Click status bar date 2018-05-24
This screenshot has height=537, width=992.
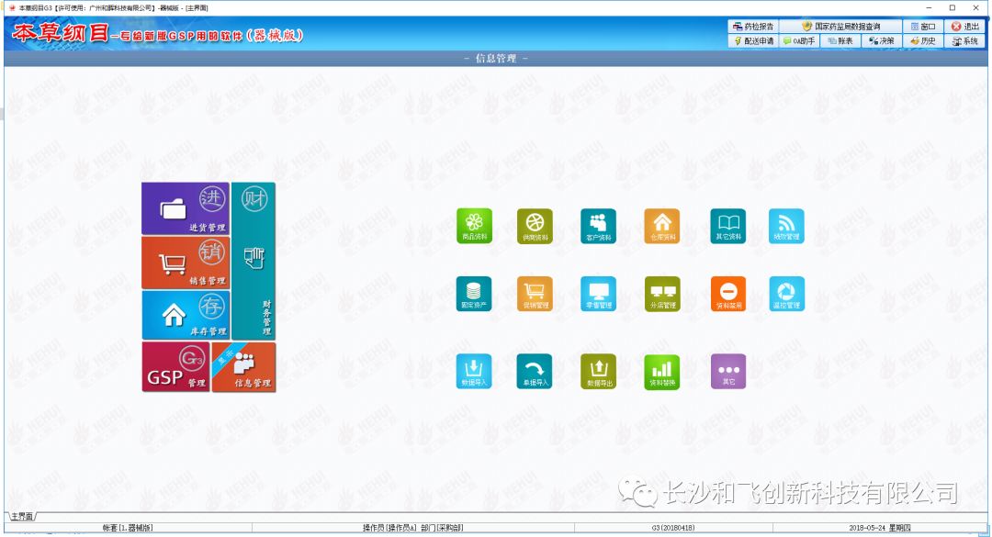[x=869, y=528]
